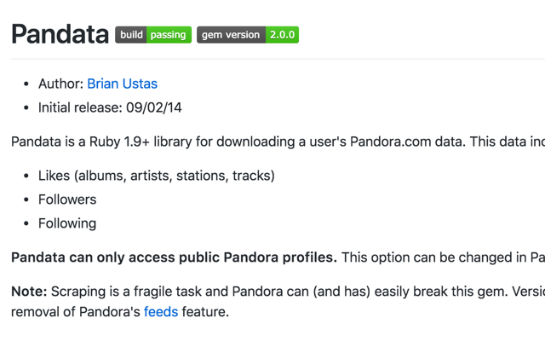Click bold public Pandora profiles sentence
Image resolution: width=545 pixels, height=341 pixels.
point(174,257)
